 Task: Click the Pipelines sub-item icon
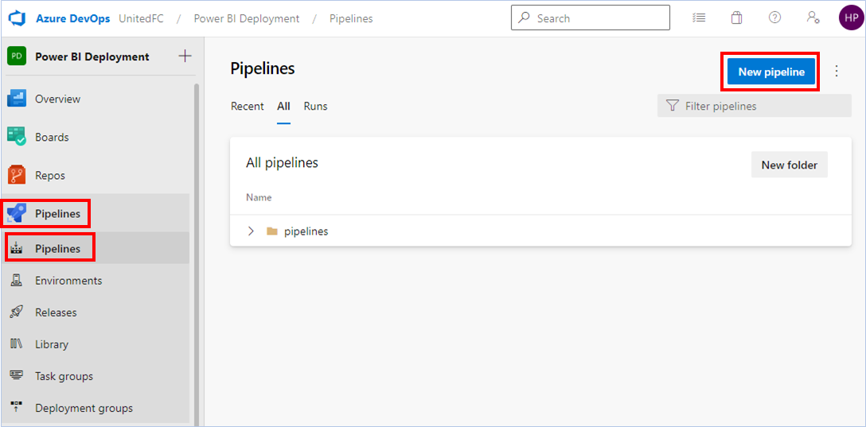pyautogui.click(x=17, y=248)
